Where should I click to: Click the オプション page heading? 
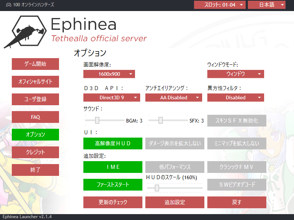pos(90,53)
